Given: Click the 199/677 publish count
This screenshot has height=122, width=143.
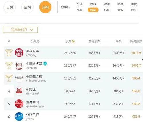Looking at the screenshot, I should 70,66.
